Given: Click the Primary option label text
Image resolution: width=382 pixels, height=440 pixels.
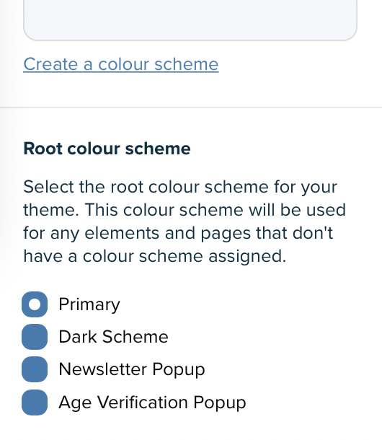Looking at the screenshot, I should click(x=89, y=304).
